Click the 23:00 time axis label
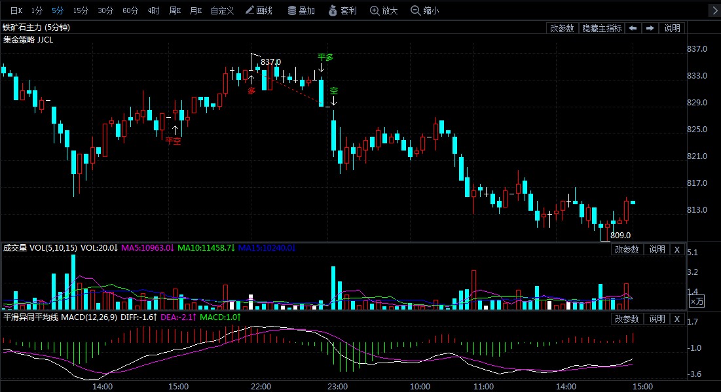The width and height of the screenshot is (721, 392). (337, 387)
